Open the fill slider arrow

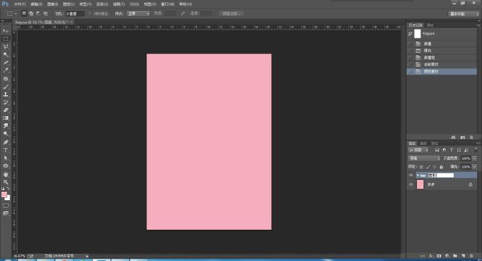point(475,167)
